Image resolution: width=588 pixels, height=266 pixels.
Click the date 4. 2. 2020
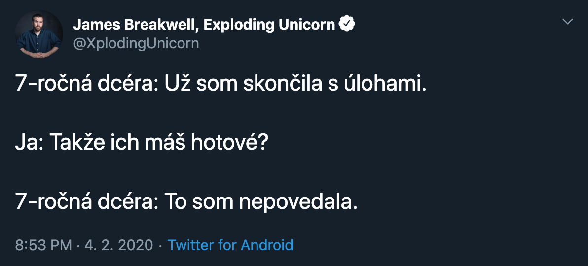click(119, 245)
